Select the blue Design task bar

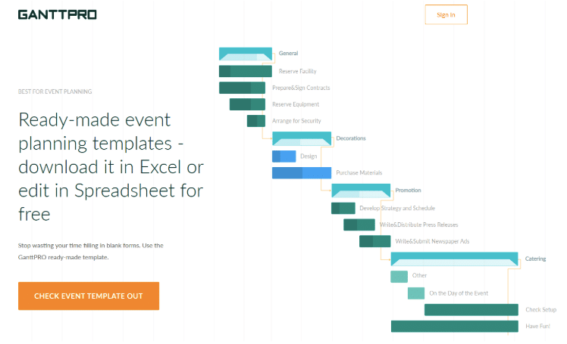[283, 157]
